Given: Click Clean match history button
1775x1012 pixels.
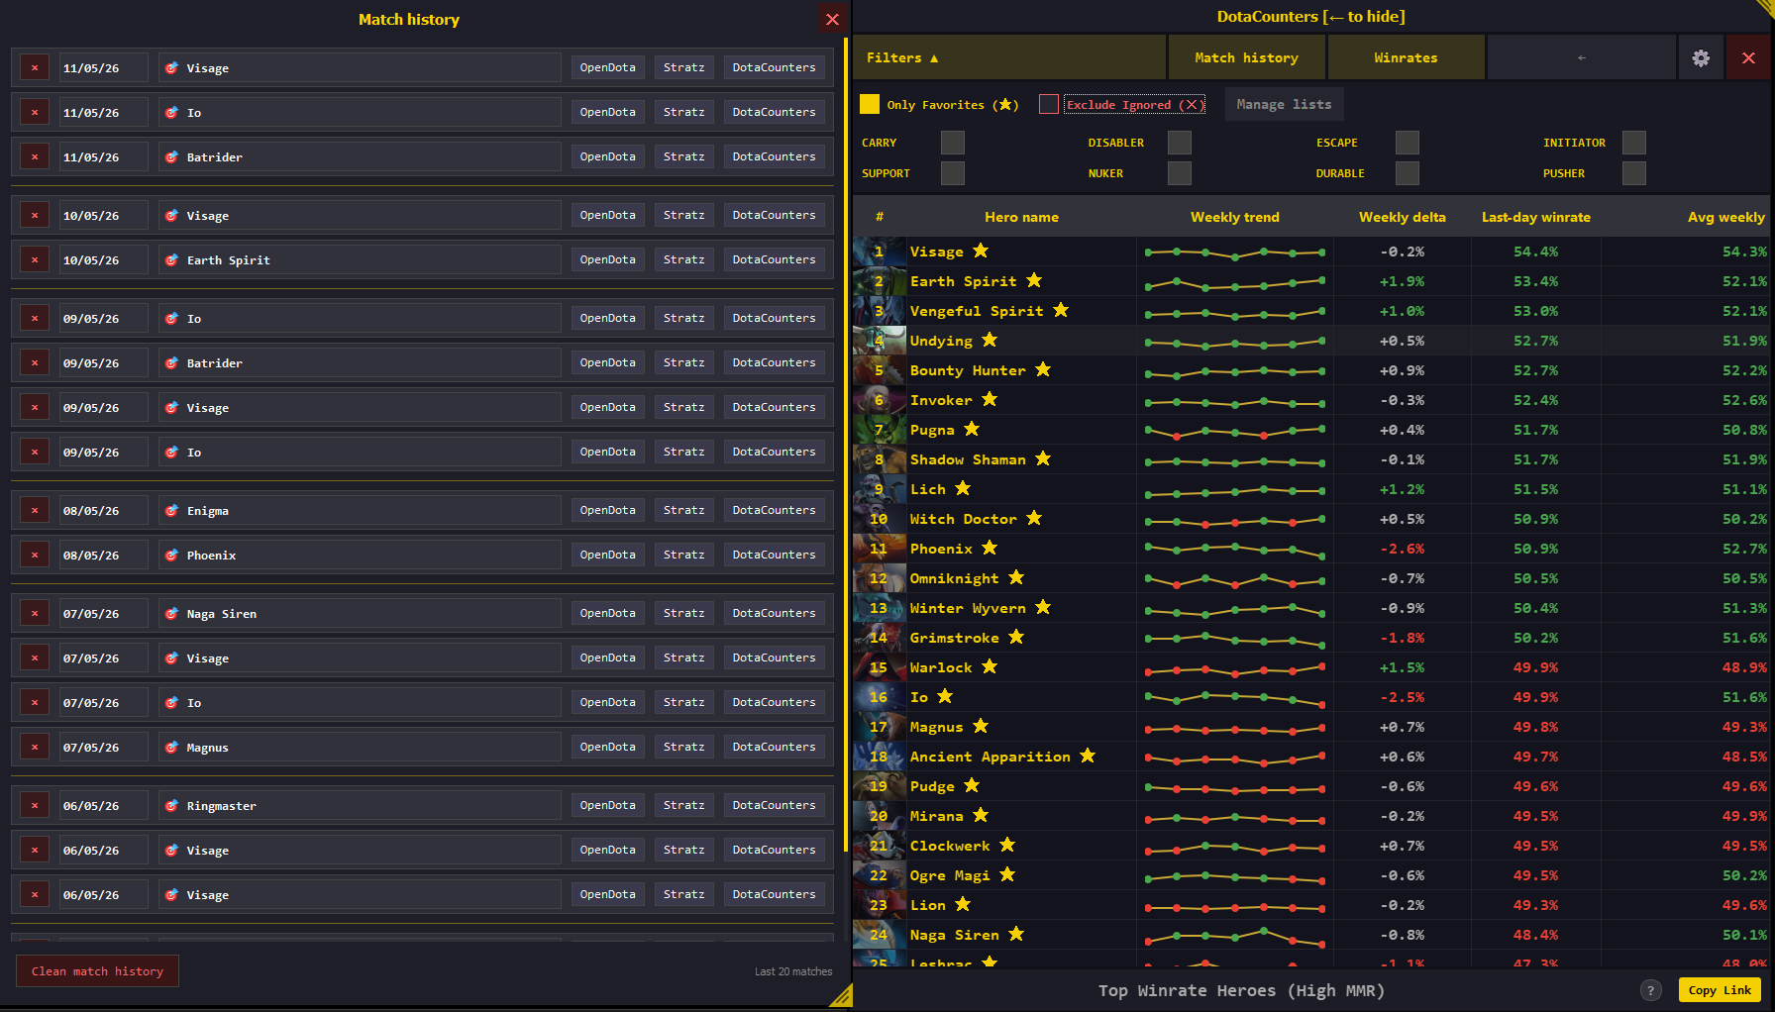Looking at the screenshot, I should (x=97, y=971).
